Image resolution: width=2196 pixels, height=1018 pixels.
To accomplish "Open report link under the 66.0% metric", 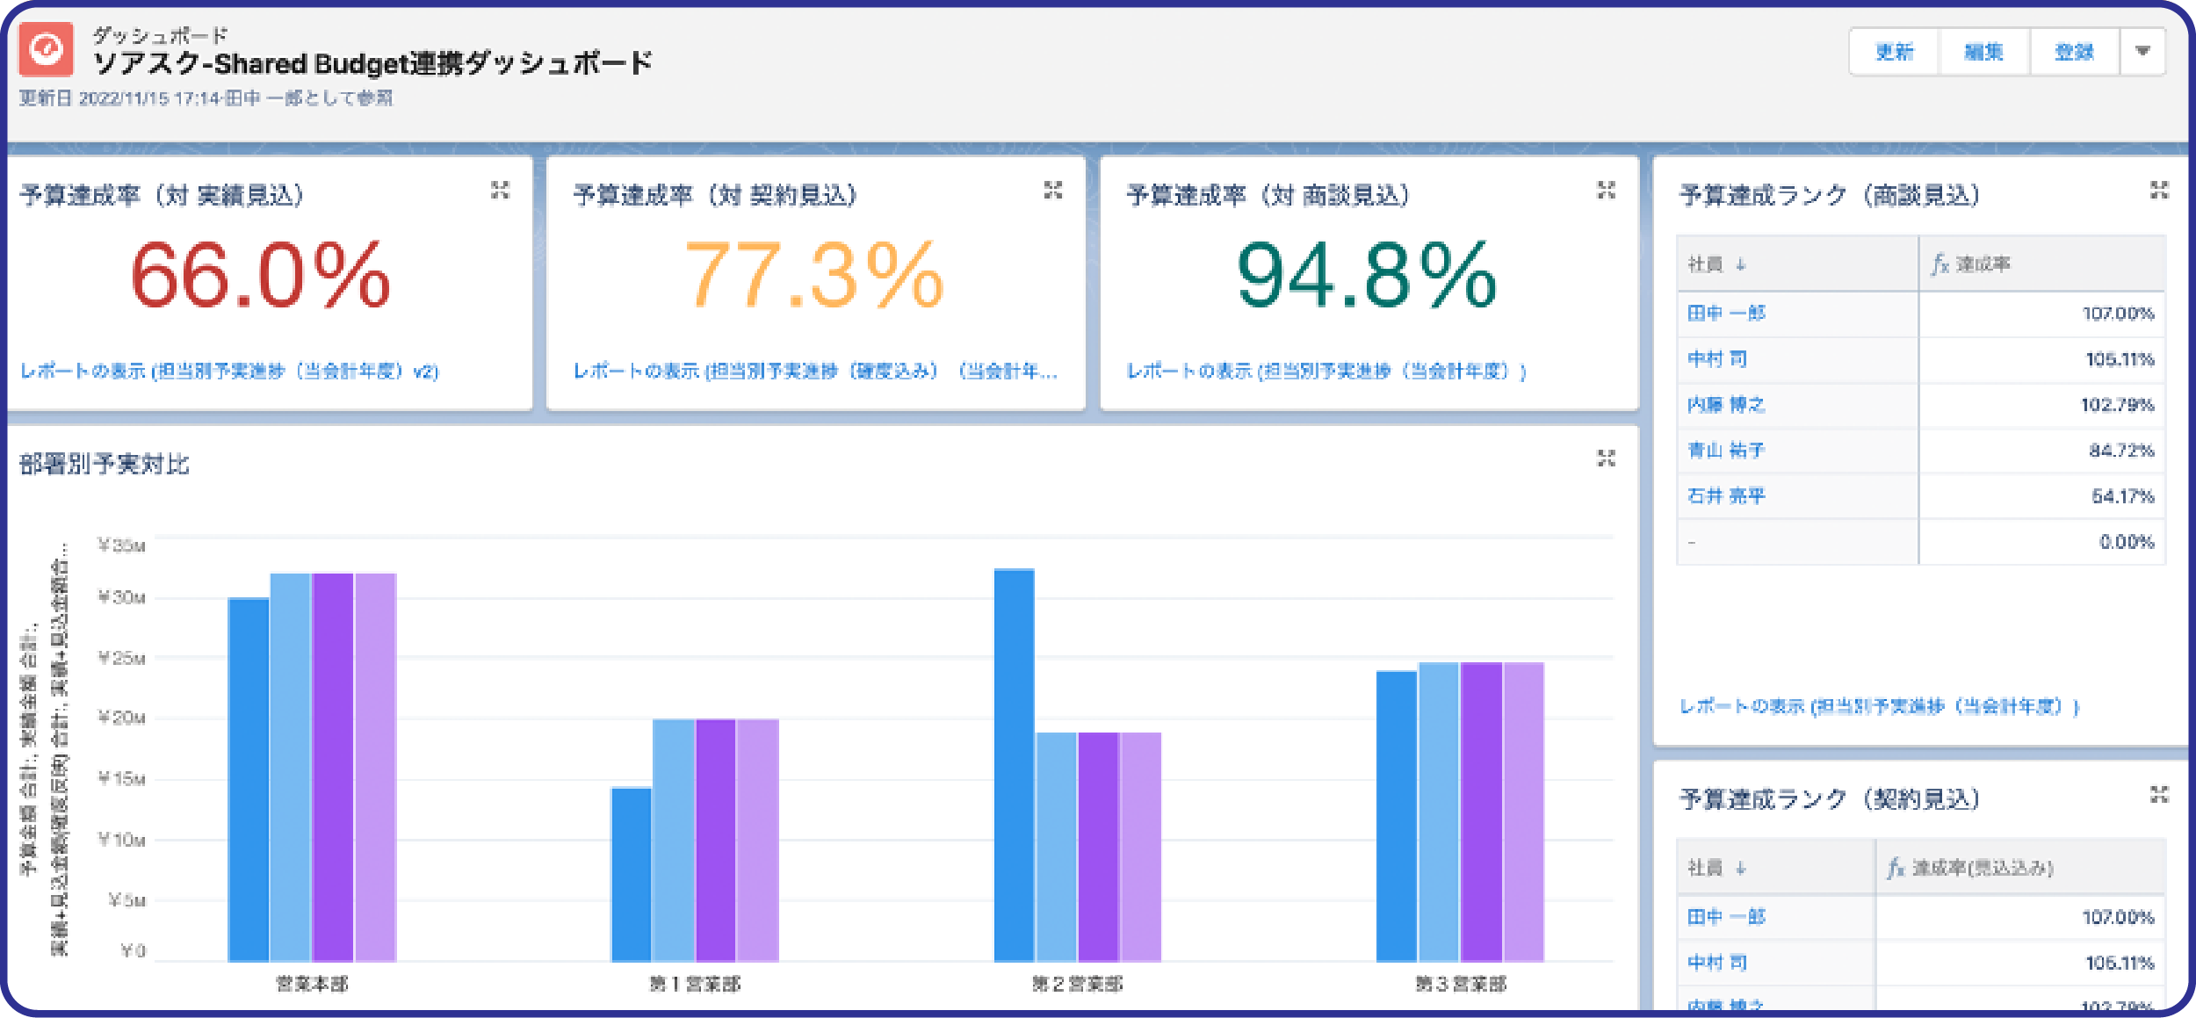I will pos(229,372).
